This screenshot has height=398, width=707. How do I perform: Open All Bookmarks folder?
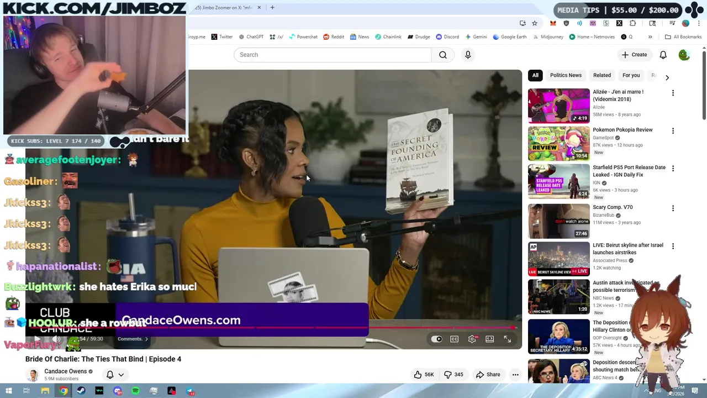pyautogui.click(x=683, y=37)
